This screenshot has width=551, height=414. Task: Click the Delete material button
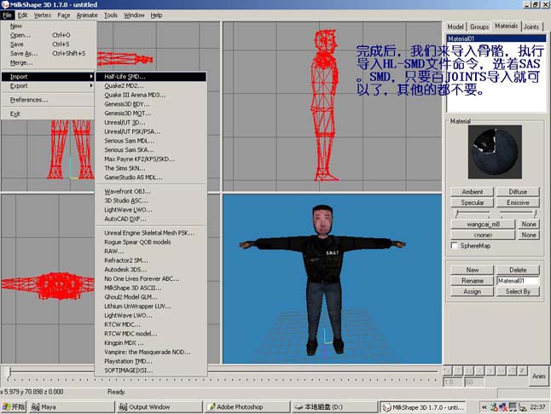[518, 270]
